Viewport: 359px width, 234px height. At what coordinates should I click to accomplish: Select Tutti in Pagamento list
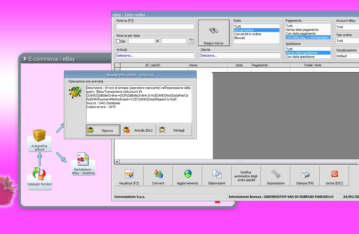(x=308, y=26)
